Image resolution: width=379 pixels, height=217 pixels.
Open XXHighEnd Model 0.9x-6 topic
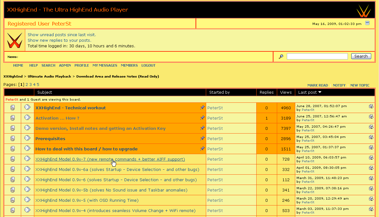116,180
